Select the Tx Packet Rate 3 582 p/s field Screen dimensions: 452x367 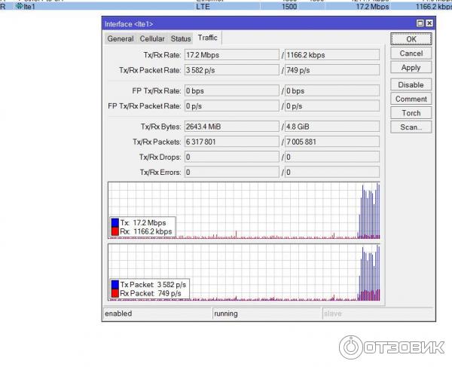pos(232,70)
